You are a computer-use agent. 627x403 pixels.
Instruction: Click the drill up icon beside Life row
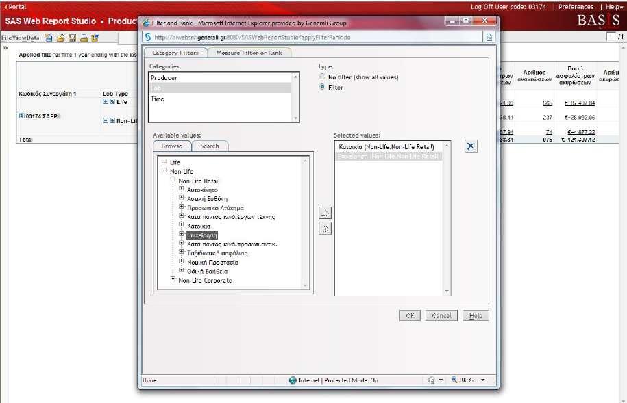pos(106,101)
